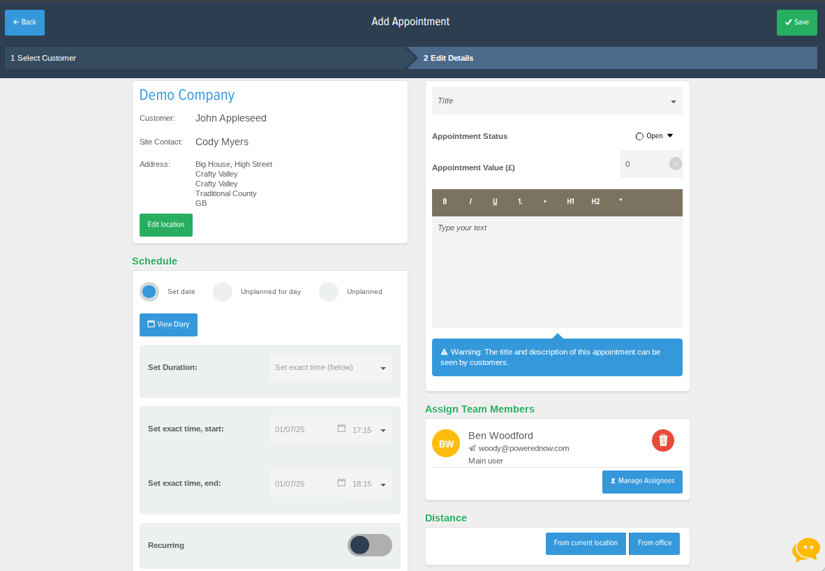Click the Traditional County address line

[225, 193]
